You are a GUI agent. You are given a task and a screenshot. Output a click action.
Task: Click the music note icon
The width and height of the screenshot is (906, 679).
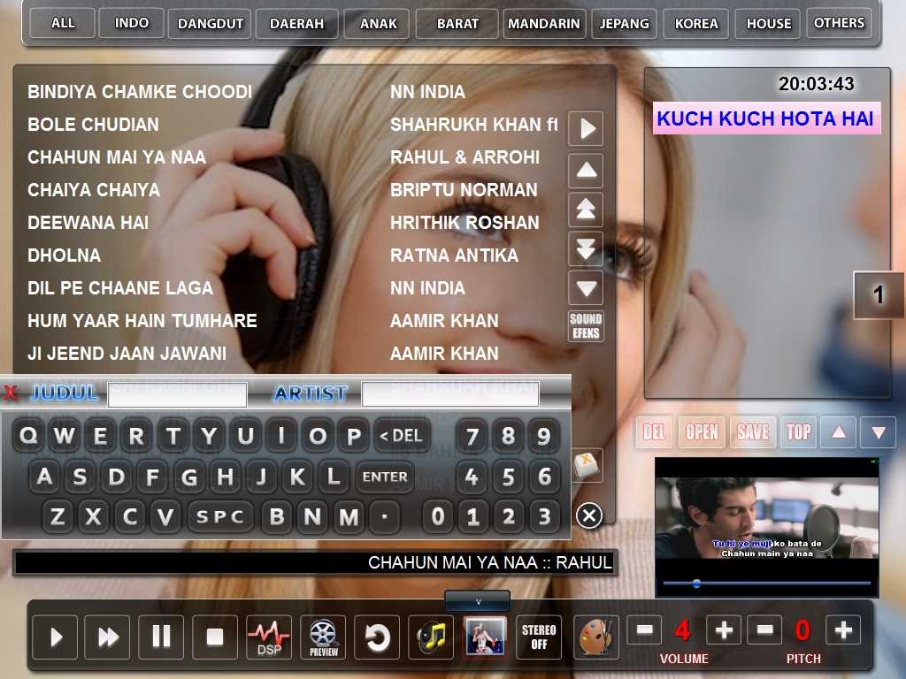(x=431, y=637)
